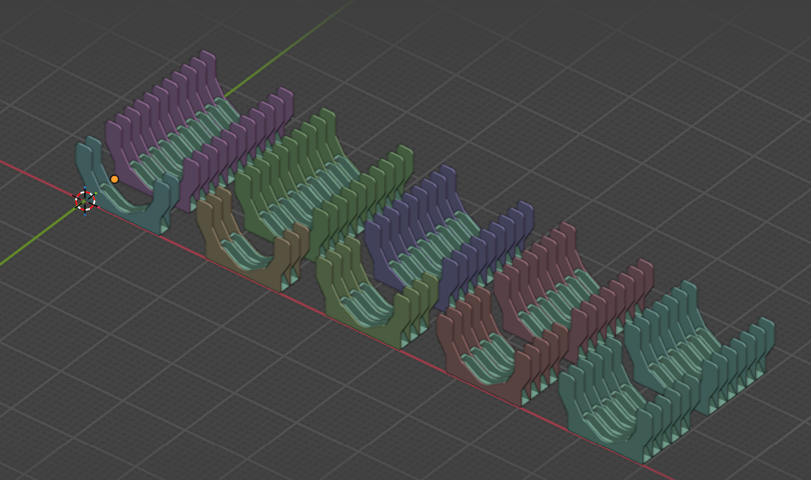Screen dimensions: 811x480
Task: Click the 3D cursor crosshair at the origin
Action: pyautogui.click(x=85, y=201)
